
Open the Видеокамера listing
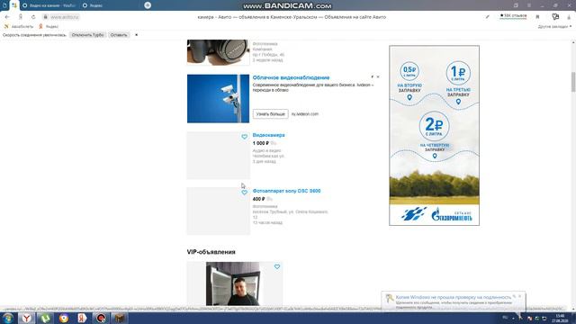coord(268,135)
